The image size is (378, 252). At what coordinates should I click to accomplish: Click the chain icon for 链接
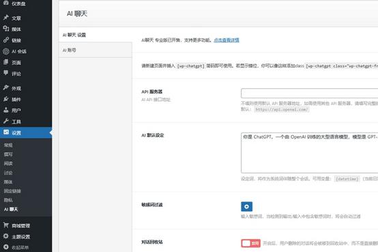point(6,40)
